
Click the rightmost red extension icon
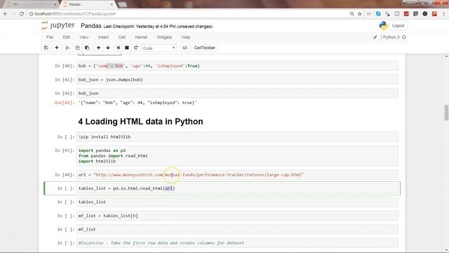434,14
